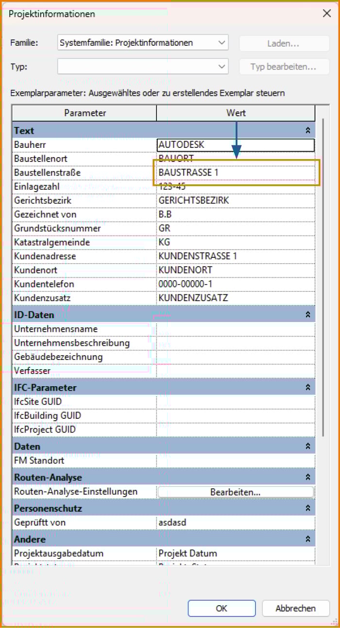This screenshot has width=340, height=628.
Task: Click the Bearbeiten... button
Action: point(236,492)
